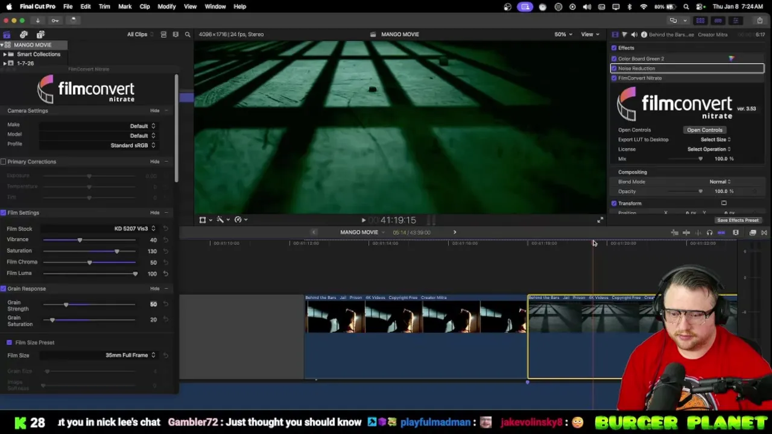Toggle the Effects checkbox in inspector
772x434 pixels.
614,48
